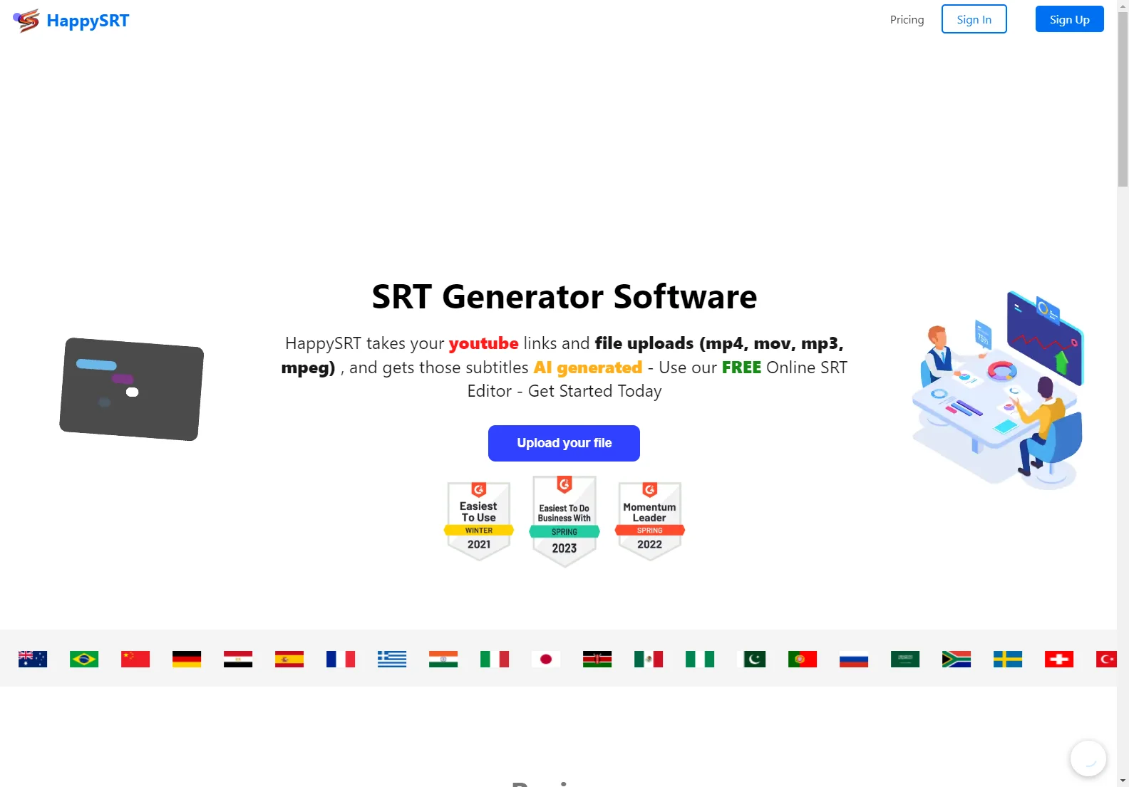Click the HappySRT logo
1129x787 pixels.
point(71,21)
